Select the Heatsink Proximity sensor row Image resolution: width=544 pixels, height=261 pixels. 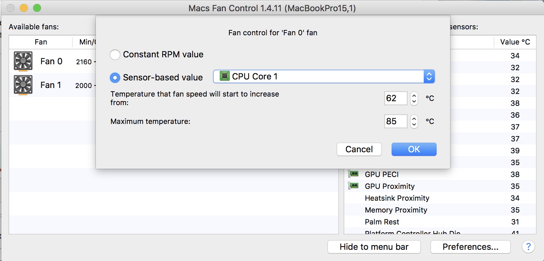pos(440,198)
